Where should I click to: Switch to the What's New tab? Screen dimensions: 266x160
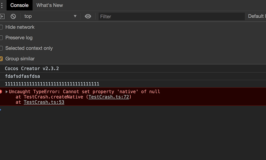coord(49,5)
